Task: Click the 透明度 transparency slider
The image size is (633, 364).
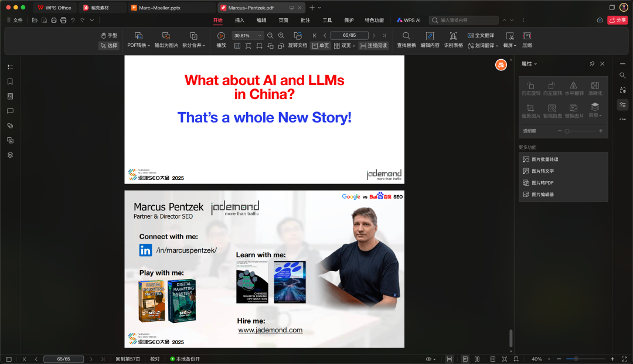Action: pyautogui.click(x=580, y=131)
